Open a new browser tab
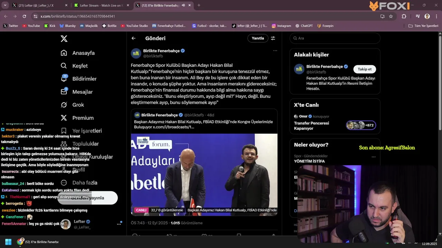This screenshot has height=248, width=442. [x=199, y=5]
